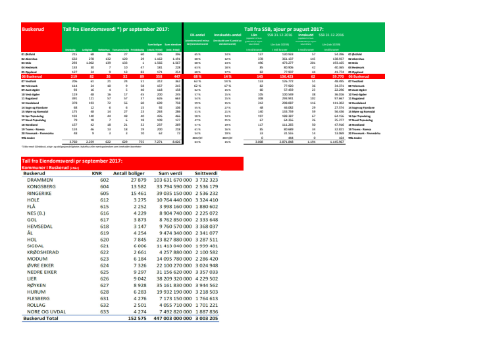The image size is (491, 347).
Task: Select the 'Sum verdi' column header
Action: (170, 174)
